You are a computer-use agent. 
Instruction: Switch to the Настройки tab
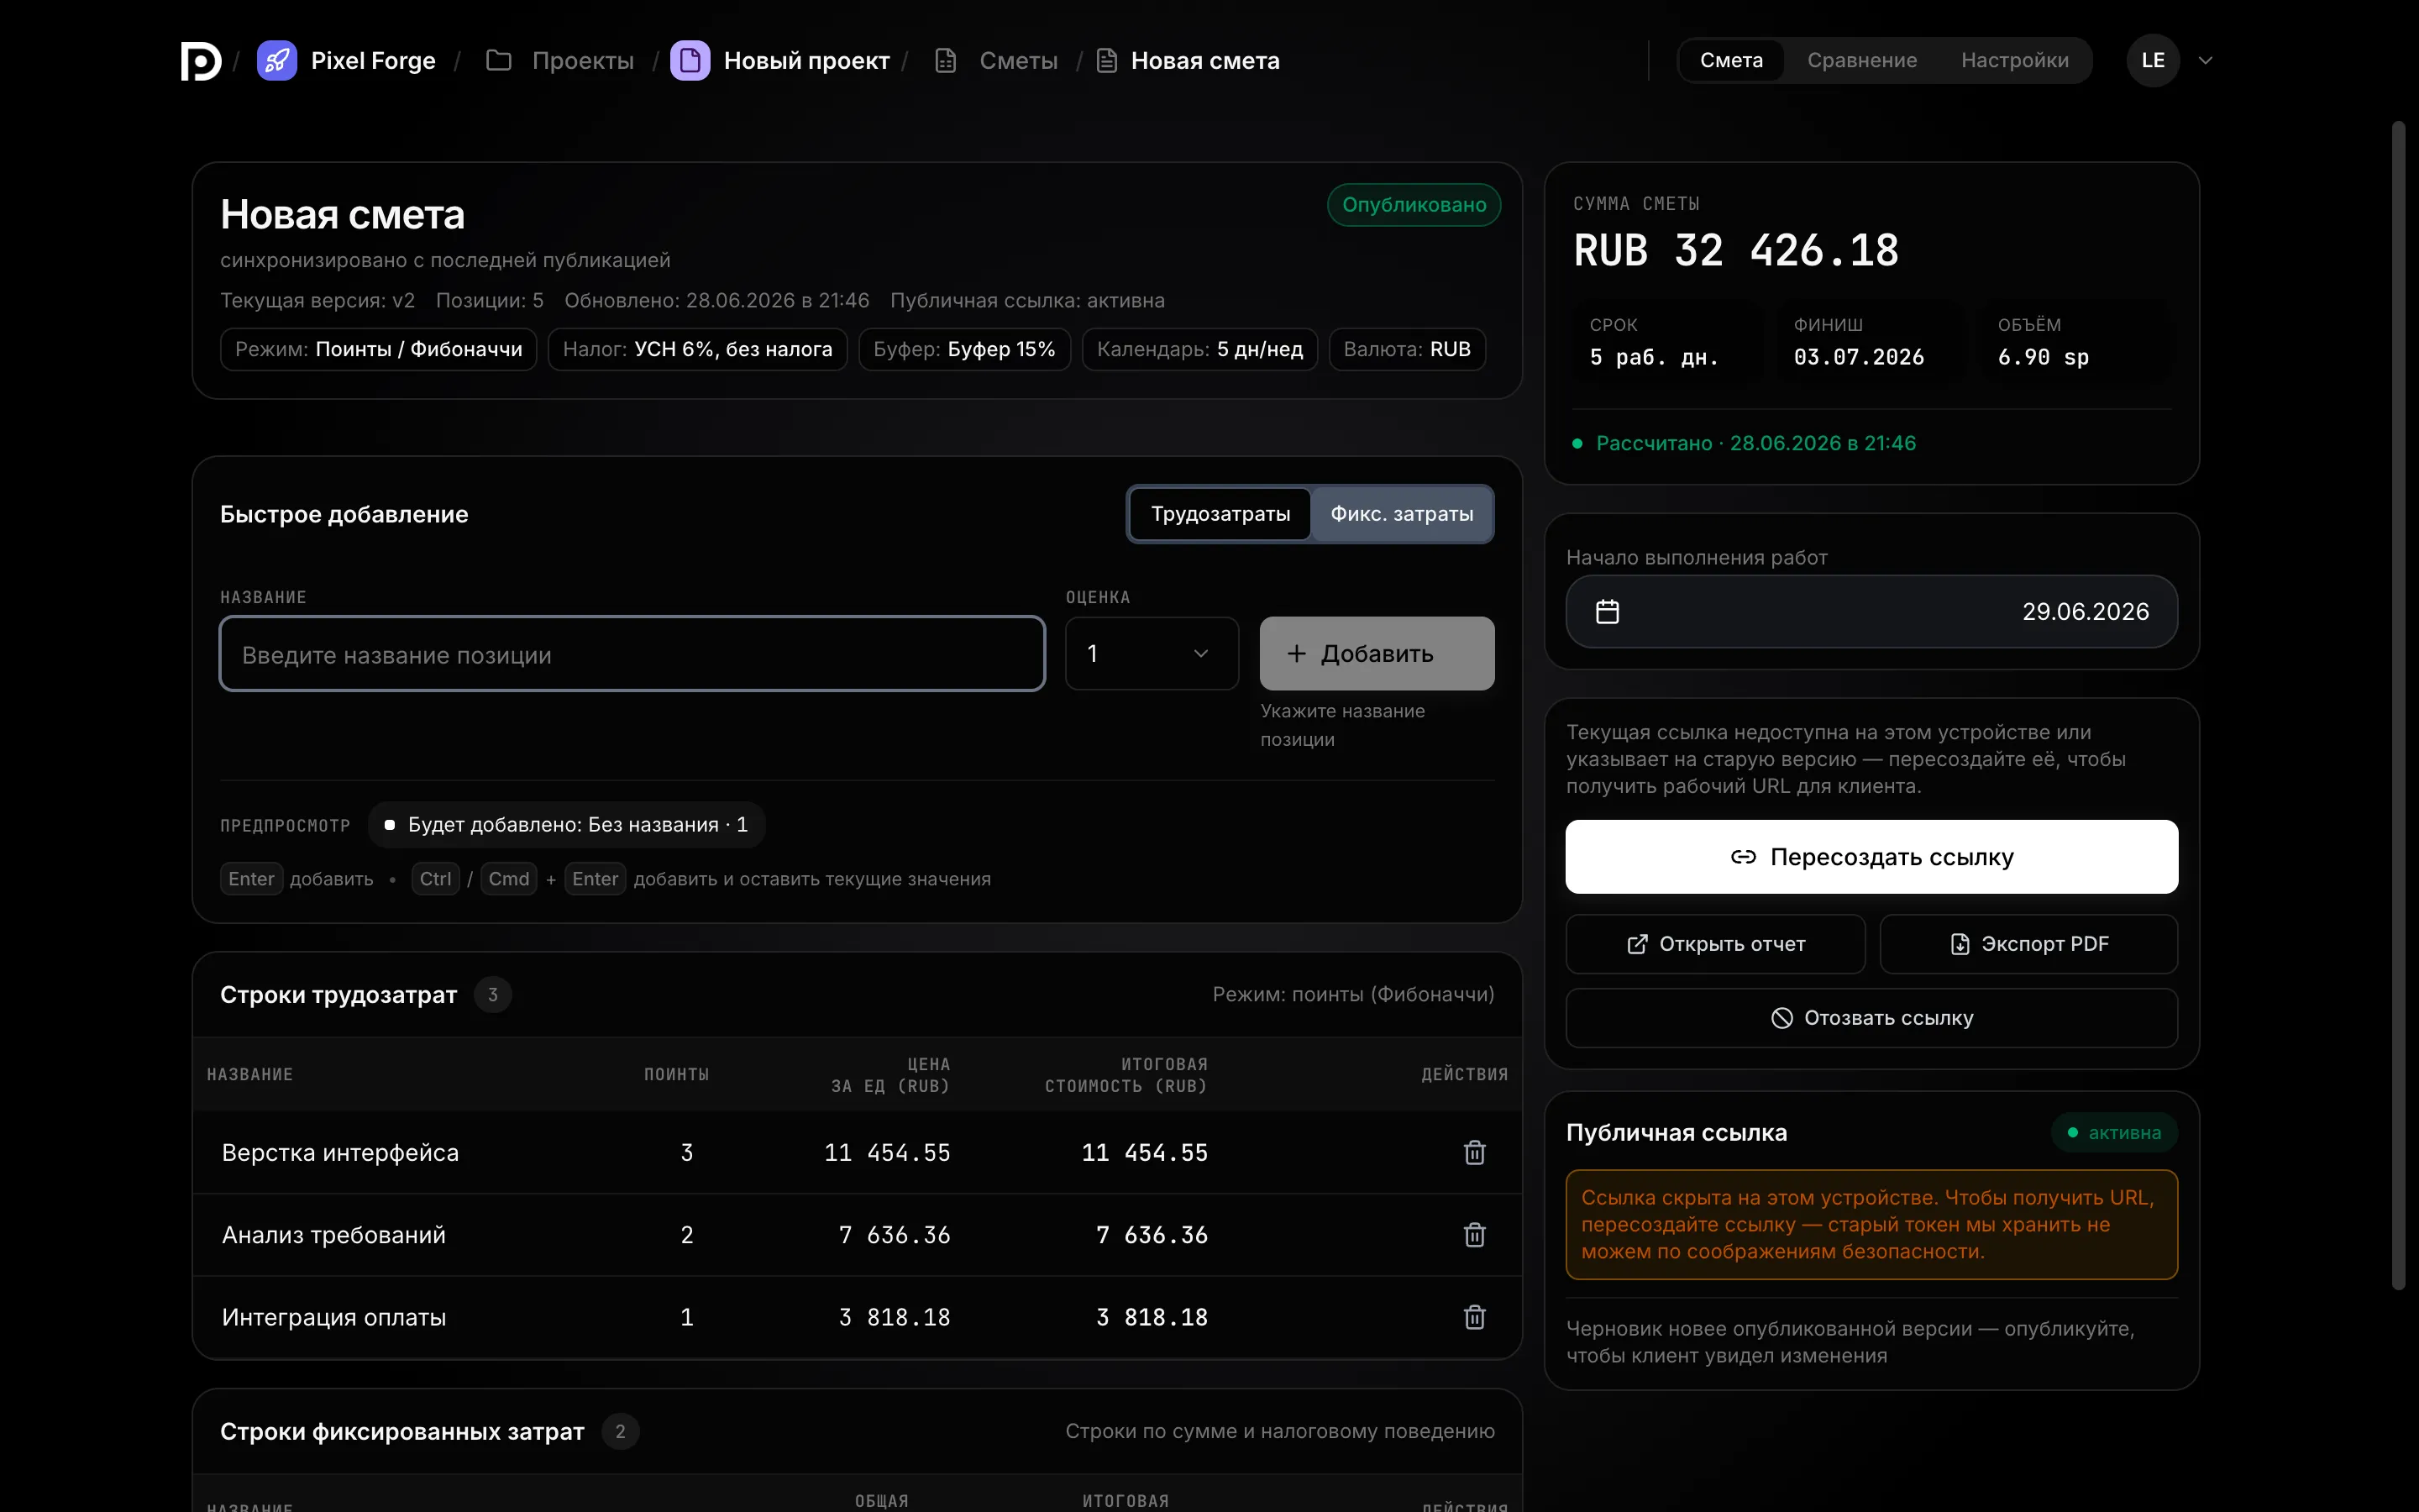click(x=2014, y=61)
